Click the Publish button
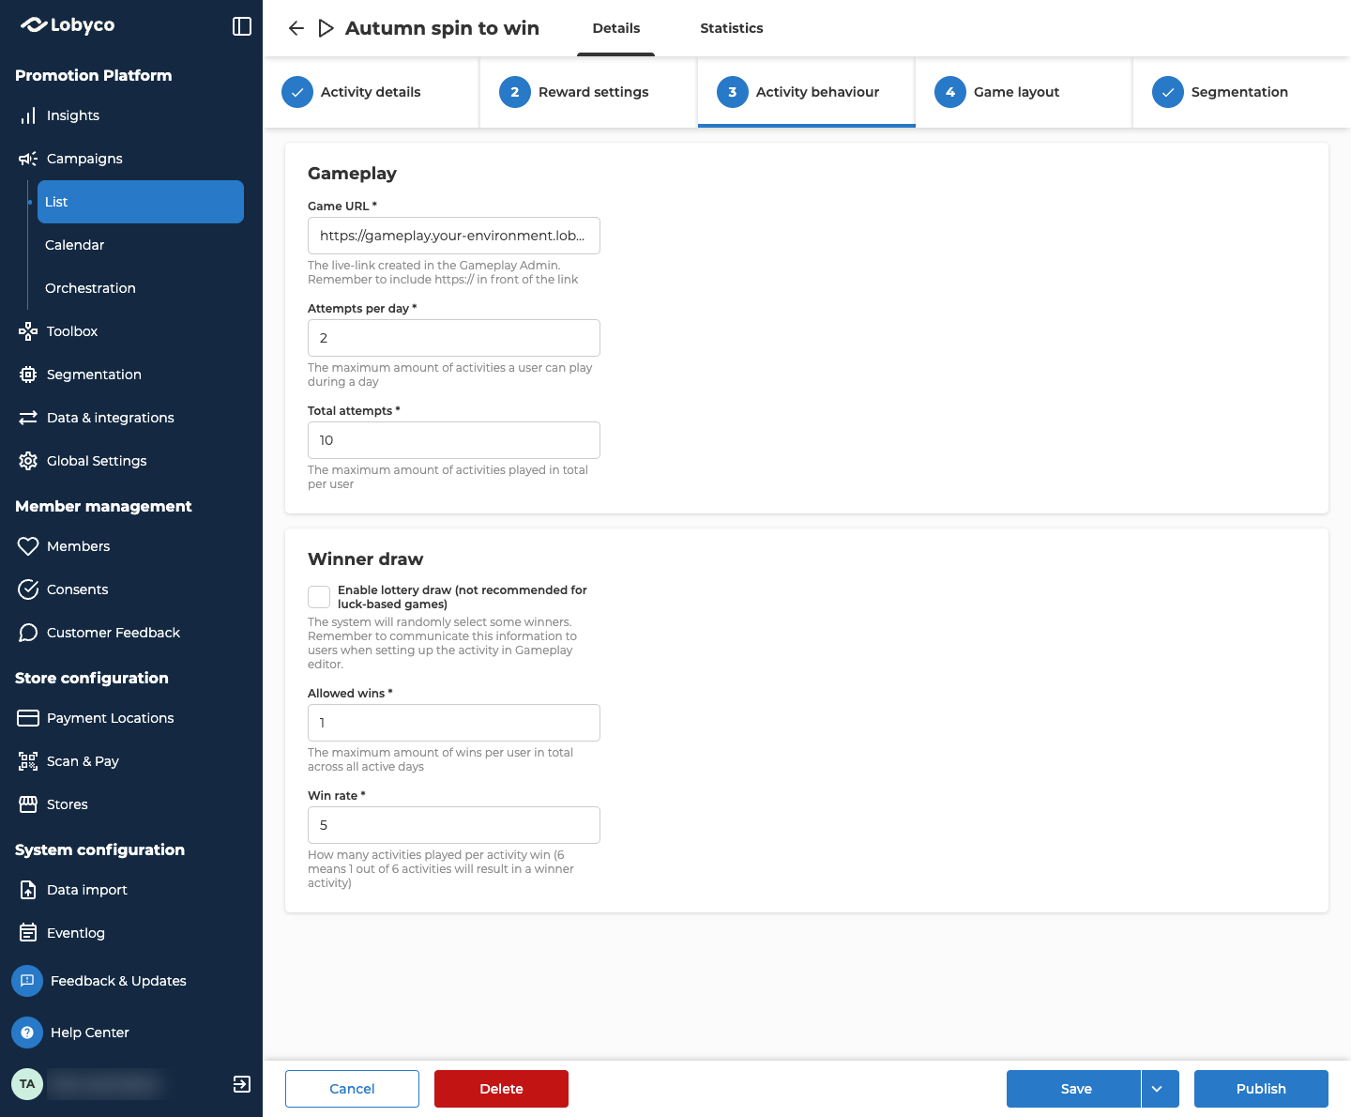Image resolution: width=1351 pixels, height=1117 pixels. click(1261, 1089)
